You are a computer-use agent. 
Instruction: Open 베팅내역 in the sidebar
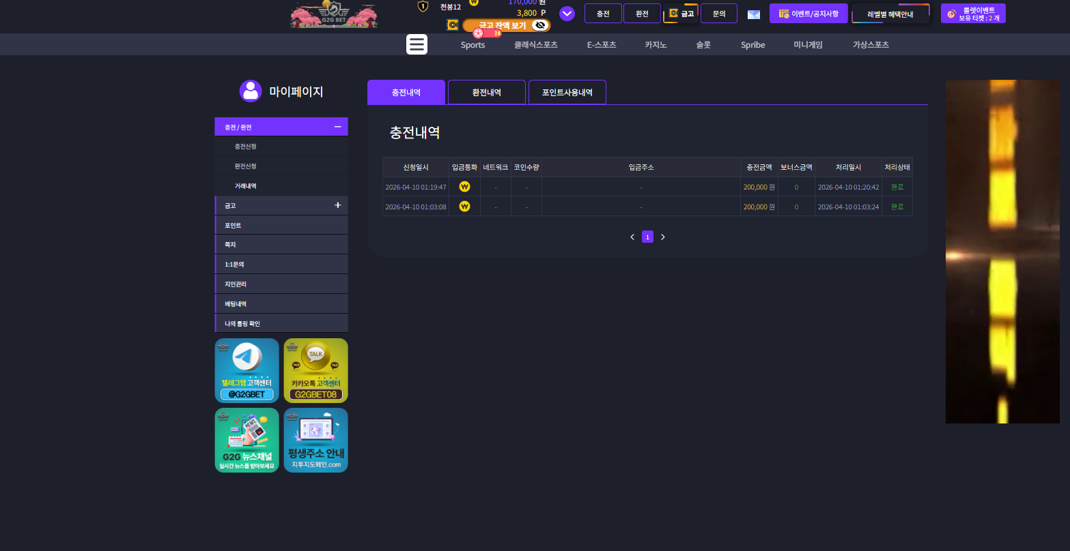pyautogui.click(x=281, y=303)
